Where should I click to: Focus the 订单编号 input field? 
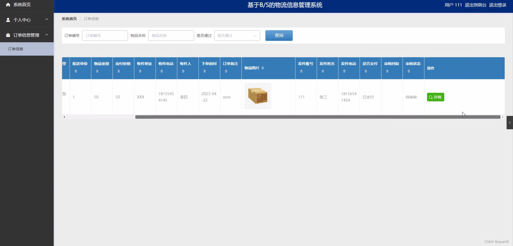pyautogui.click(x=105, y=36)
